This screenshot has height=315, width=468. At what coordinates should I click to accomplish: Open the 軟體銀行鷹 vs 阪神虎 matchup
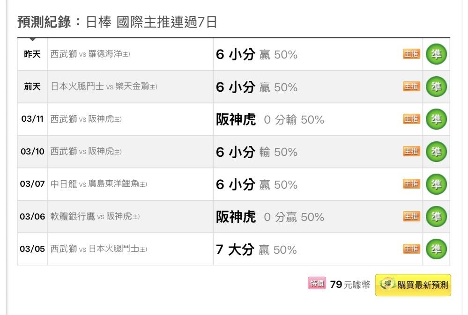tap(95, 217)
